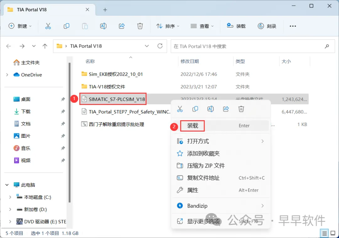Image resolution: width=339 pixels, height=238 pixels.
Task: Click Cut icon in the context menu
Action: 180,109
